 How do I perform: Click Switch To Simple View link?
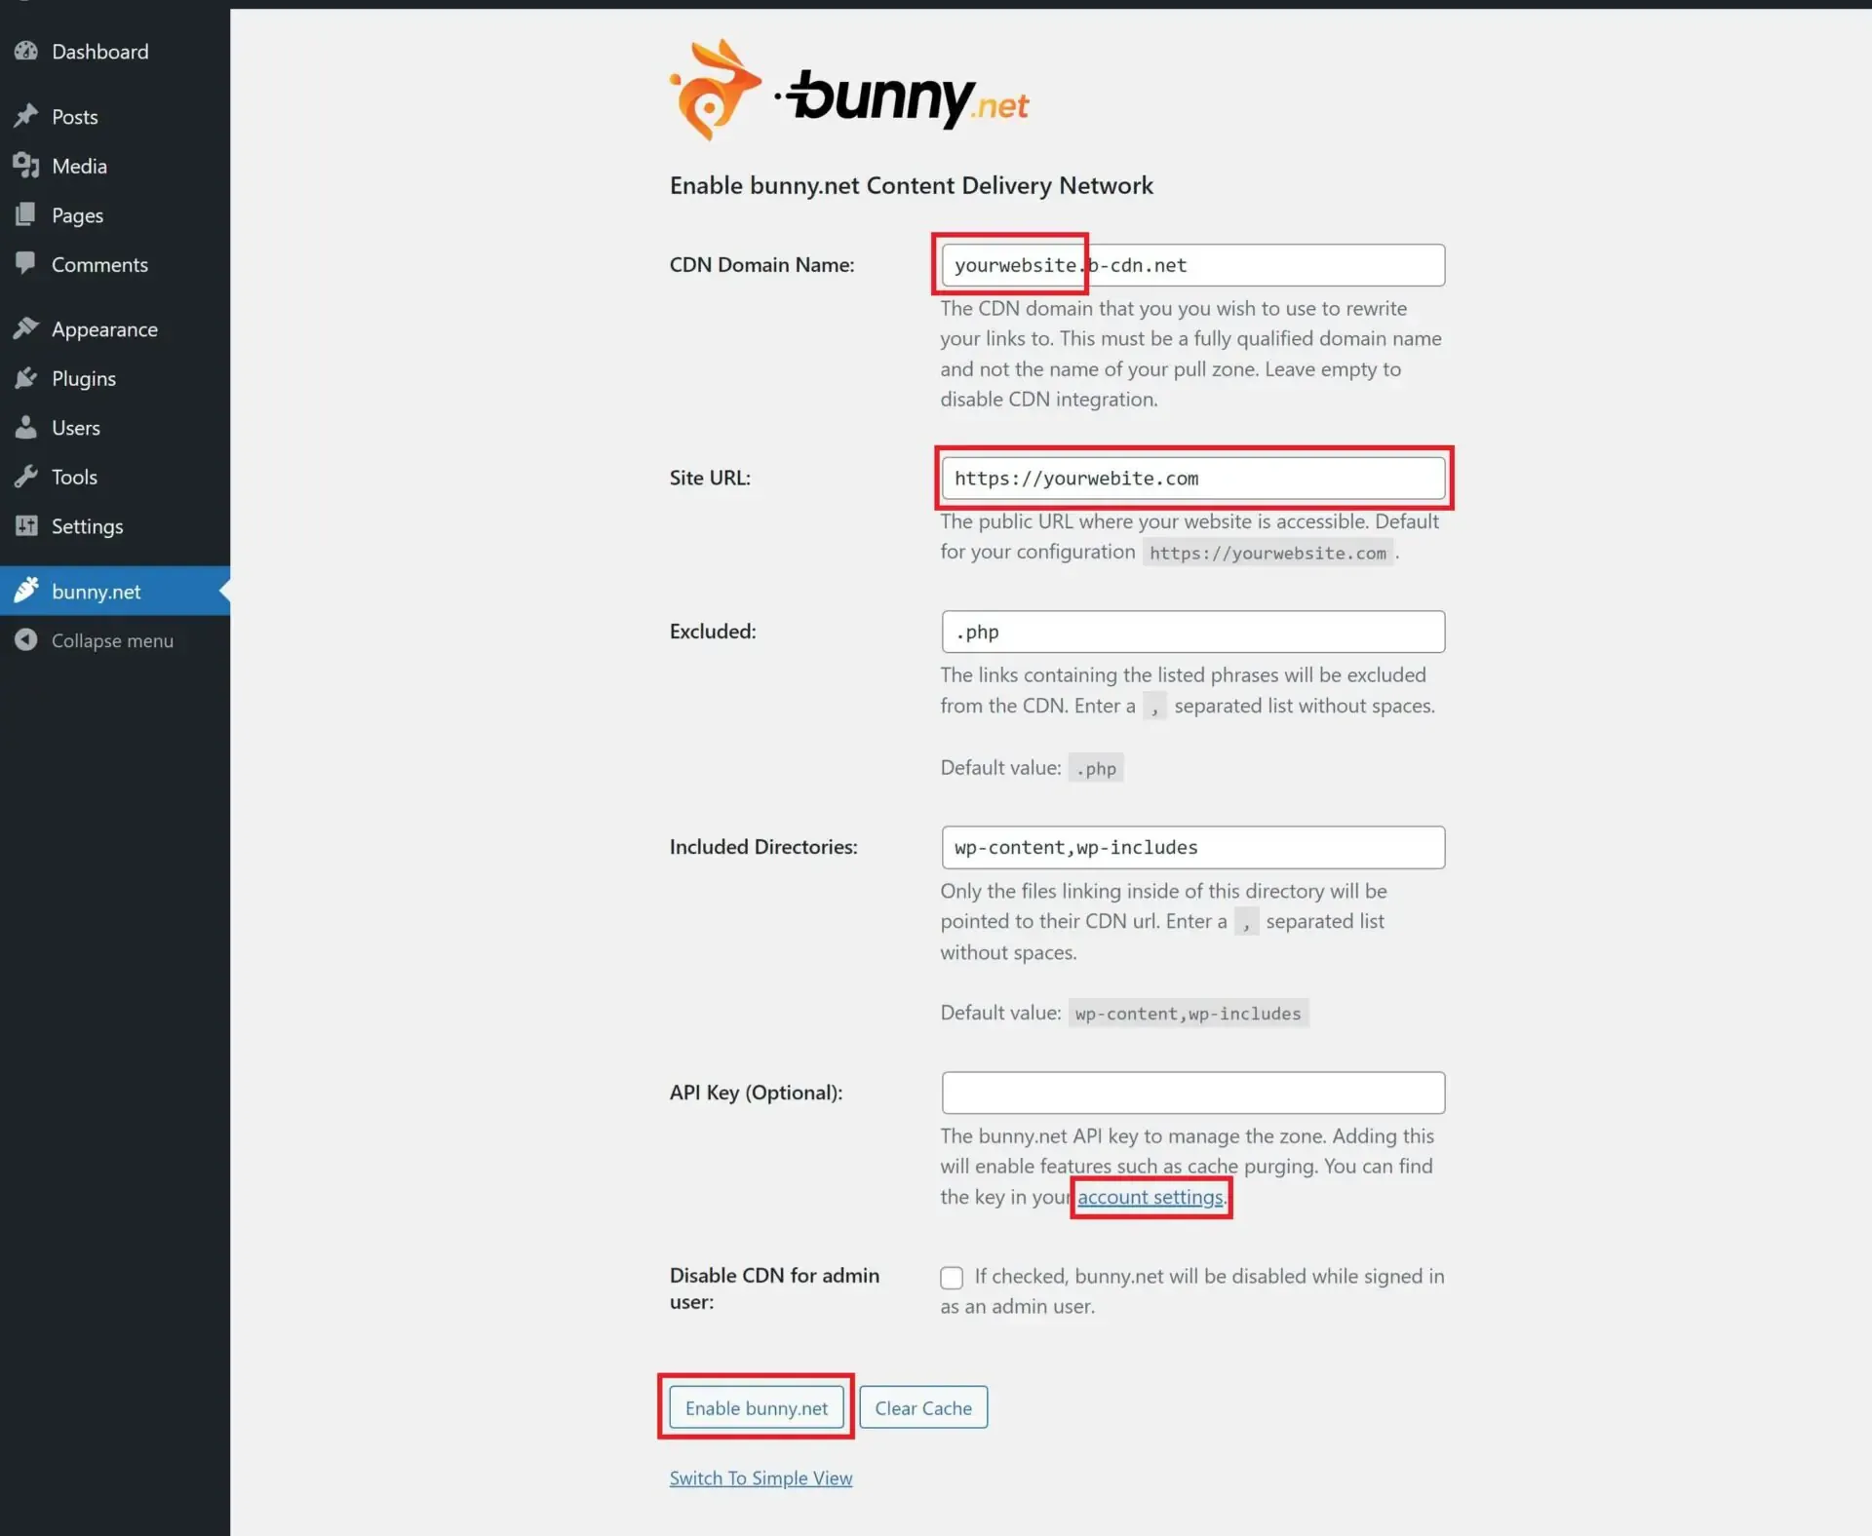tap(760, 1478)
